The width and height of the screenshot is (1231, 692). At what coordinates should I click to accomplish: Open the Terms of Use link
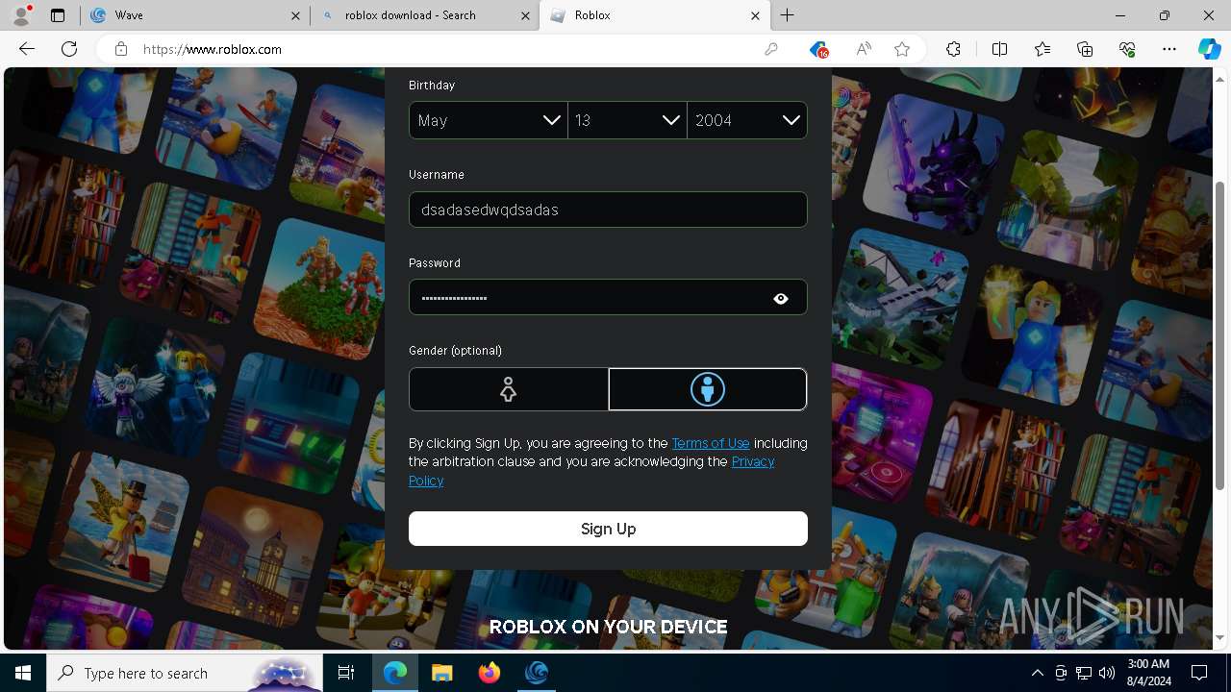(x=711, y=443)
